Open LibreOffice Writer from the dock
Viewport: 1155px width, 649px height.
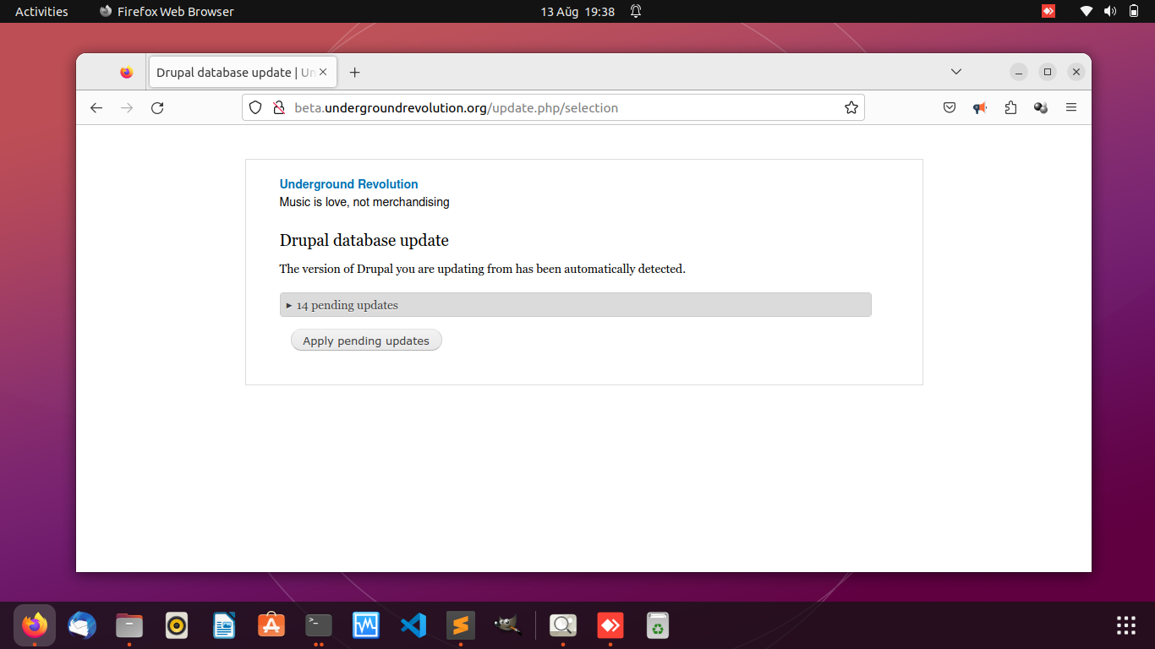224,625
